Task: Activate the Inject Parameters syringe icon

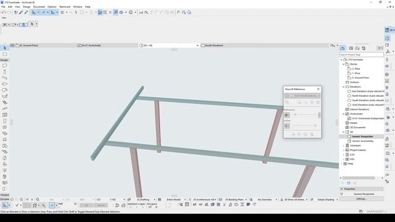Action: coord(26,12)
